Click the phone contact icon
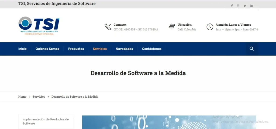 tap(108, 27)
